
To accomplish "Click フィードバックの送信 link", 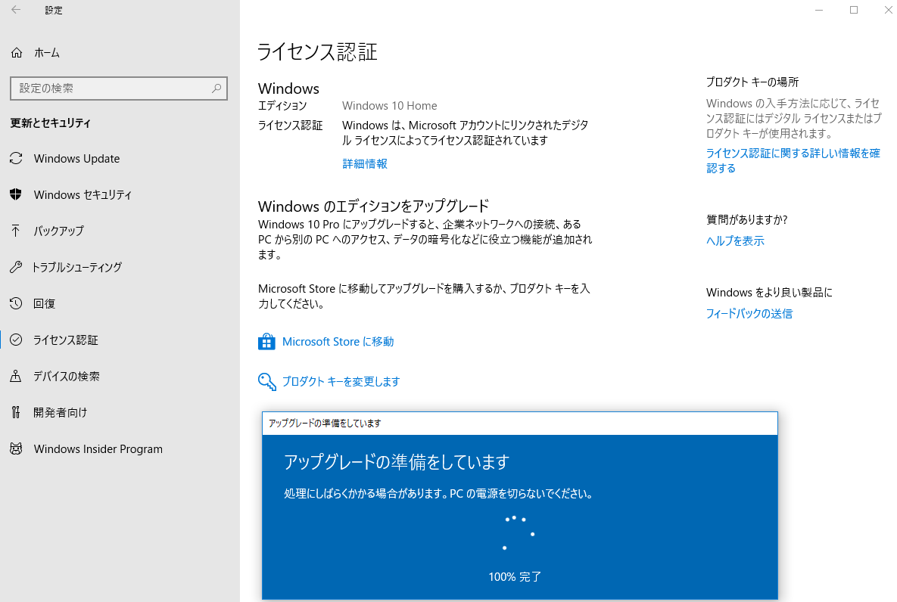I will (x=749, y=313).
